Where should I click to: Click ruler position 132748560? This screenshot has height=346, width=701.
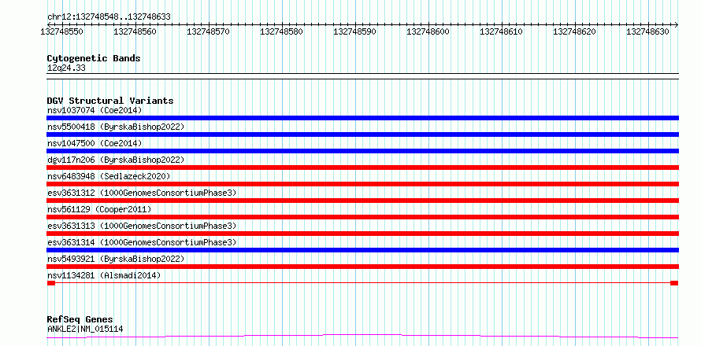coord(135,31)
